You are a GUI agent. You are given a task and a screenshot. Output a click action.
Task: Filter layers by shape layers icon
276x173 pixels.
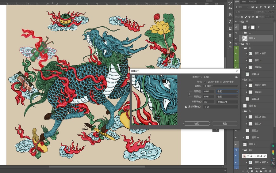click(265, 7)
